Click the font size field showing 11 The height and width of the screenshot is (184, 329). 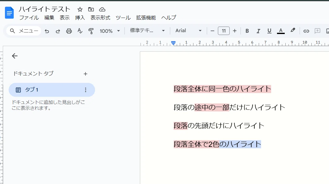pos(224,31)
